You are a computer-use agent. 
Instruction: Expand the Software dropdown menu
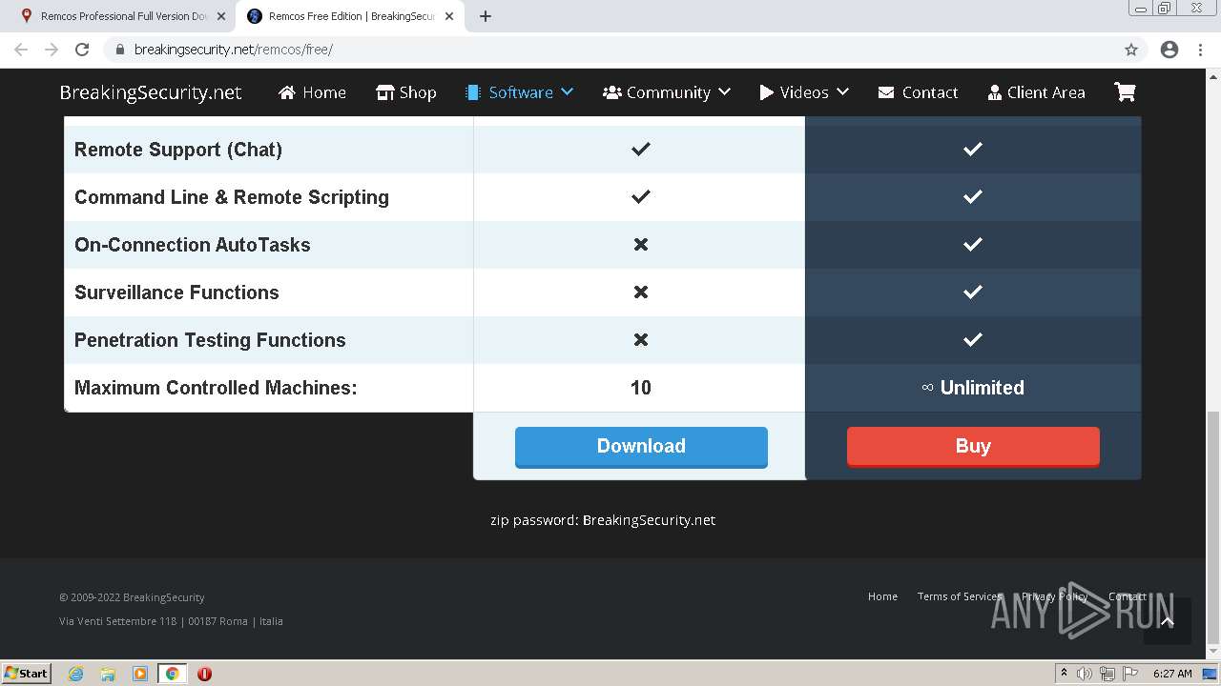(567, 92)
